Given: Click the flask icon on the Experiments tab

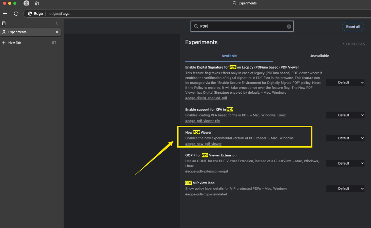Looking at the screenshot, I should click(4, 32).
